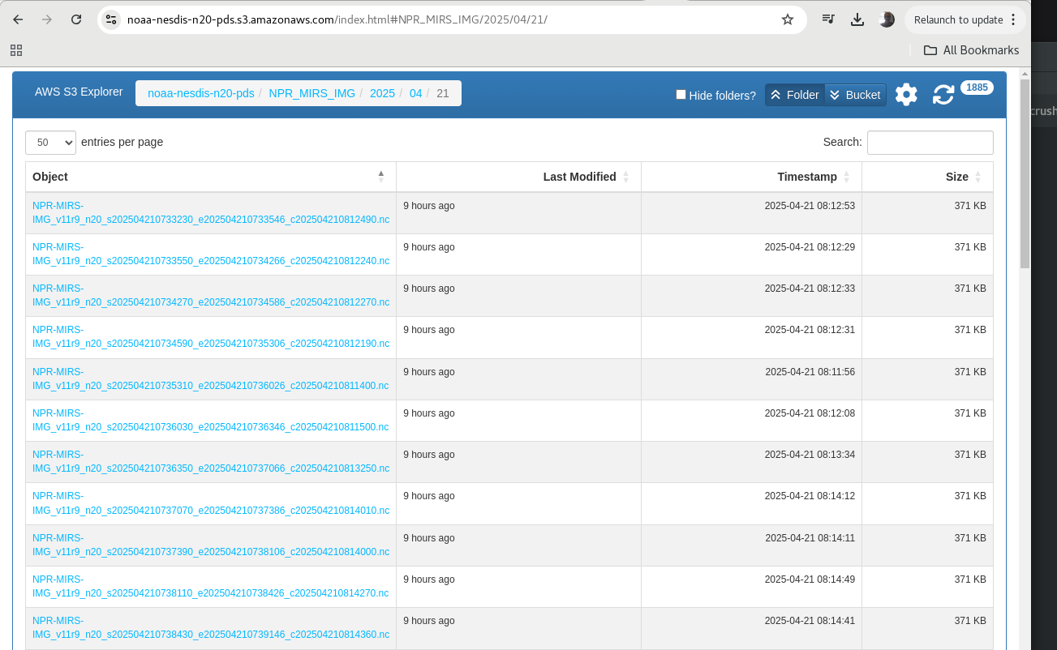This screenshot has height=650, width=1057.
Task: Click the browser forward arrow
Action: coord(47,19)
